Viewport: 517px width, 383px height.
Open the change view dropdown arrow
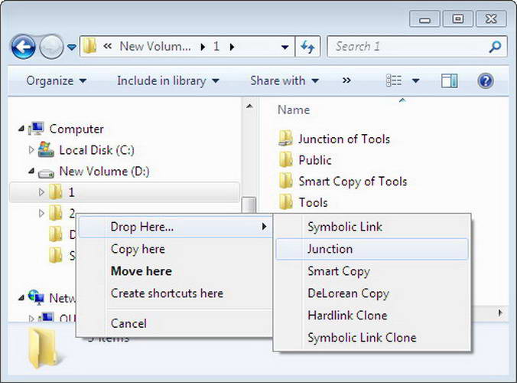[x=415, y=80]
